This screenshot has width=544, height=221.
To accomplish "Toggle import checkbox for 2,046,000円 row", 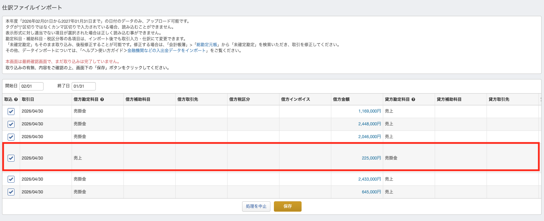I will point(11,137).
